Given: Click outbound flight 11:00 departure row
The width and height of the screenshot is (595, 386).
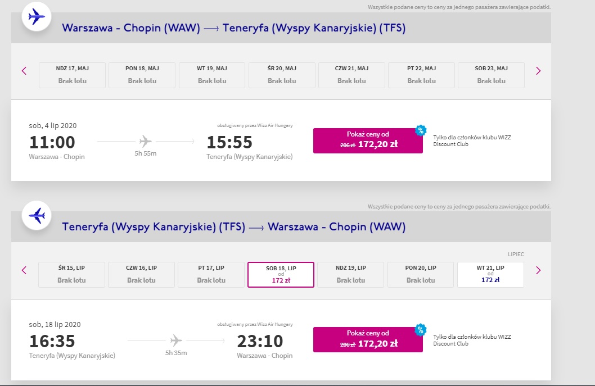Looking at the screenshot, I should point(161,141).
